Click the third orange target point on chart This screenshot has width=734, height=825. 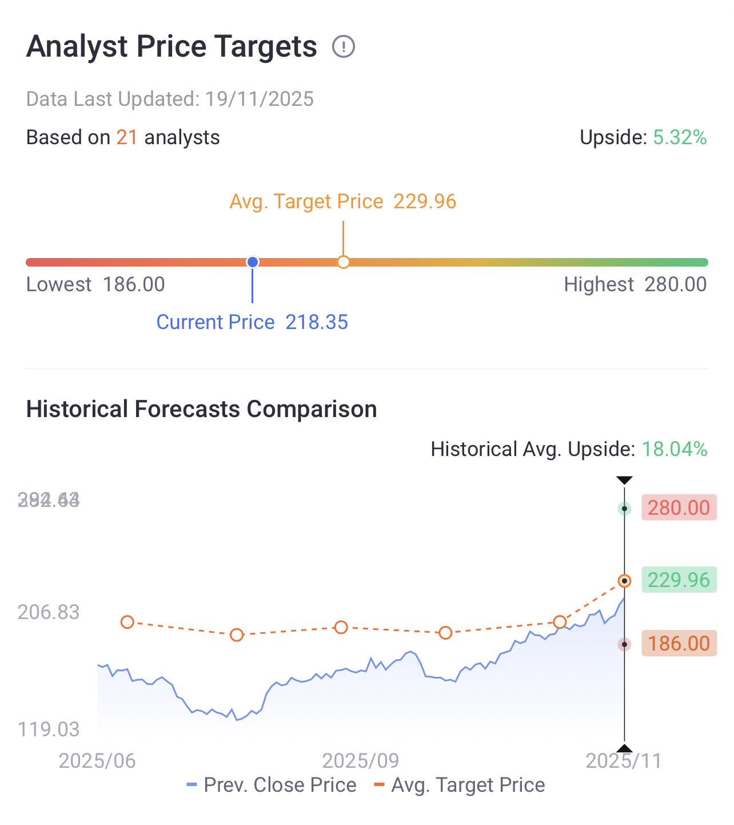tap(341, 627)
